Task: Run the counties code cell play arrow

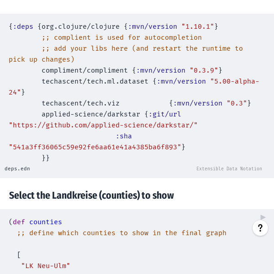Action: pos(263,217)
